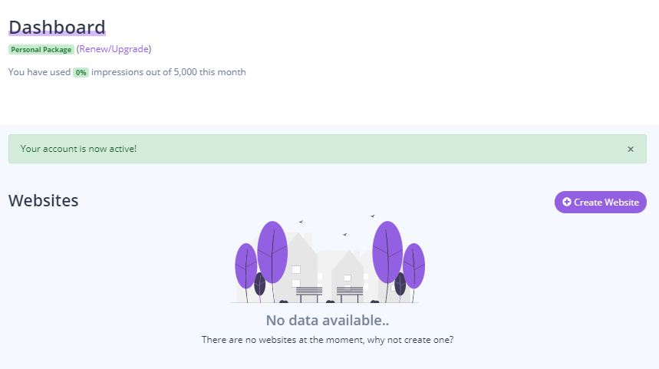
Task: Click the small center house illustration
Action: (x=348, y=275)
